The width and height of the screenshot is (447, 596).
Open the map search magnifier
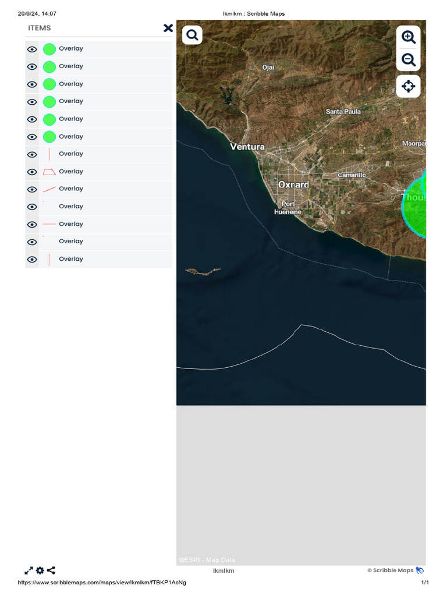pos(192,35)
